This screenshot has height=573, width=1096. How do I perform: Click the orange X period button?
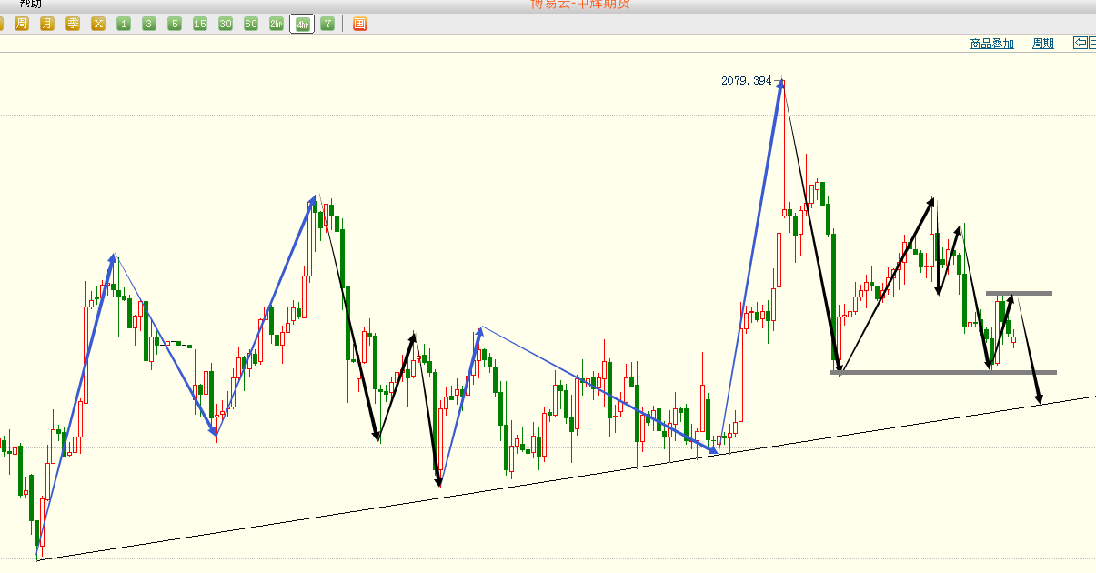[98, 24]
